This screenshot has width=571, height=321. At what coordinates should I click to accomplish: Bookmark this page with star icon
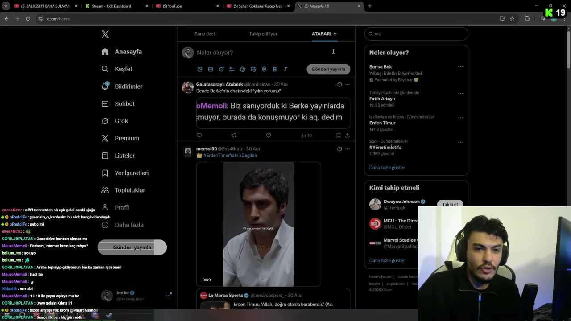tap(512, 19)
